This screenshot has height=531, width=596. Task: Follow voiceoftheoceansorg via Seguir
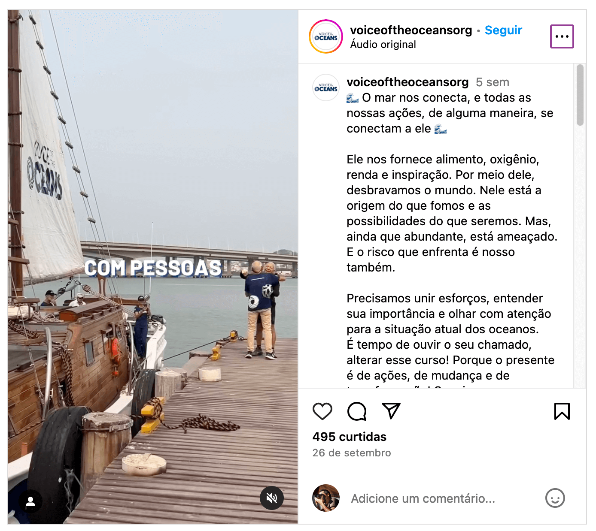pos(503,30)
